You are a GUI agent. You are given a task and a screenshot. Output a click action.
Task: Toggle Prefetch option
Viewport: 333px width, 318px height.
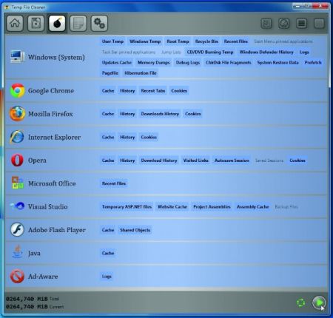point(313,62)
